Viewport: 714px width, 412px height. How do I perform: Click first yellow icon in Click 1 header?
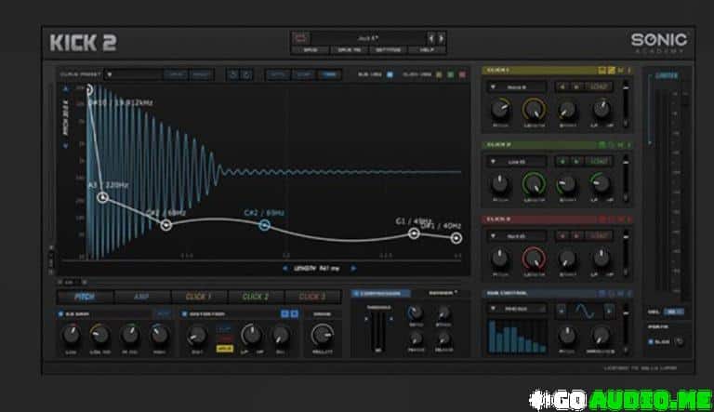pos(602,70)
